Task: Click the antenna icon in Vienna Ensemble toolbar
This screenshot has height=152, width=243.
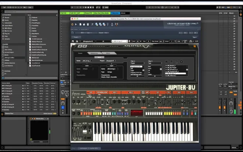Action: pos(117,25)
